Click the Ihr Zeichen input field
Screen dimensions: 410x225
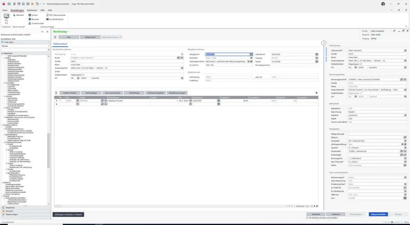229,65
